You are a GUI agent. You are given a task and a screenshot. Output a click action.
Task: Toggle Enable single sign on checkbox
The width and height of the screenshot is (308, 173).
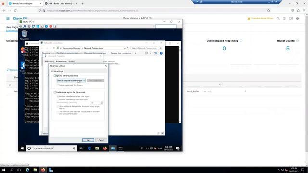(55, 92)
